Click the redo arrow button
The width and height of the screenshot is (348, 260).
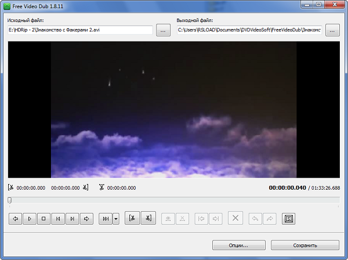pyautogui.click(x=270, y=219)
